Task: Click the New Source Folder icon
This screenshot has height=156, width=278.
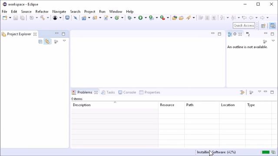Action: pyautogui.click(x=95, y=18)
